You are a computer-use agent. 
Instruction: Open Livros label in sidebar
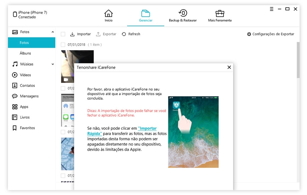[x=25, y=117]
